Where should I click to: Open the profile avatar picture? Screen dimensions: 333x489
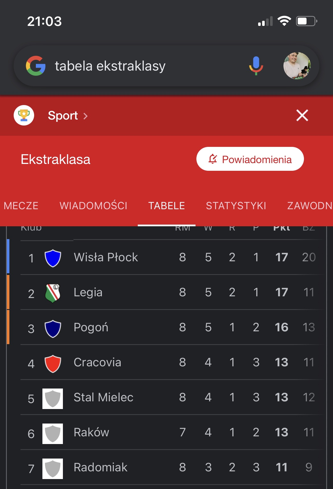297,66
